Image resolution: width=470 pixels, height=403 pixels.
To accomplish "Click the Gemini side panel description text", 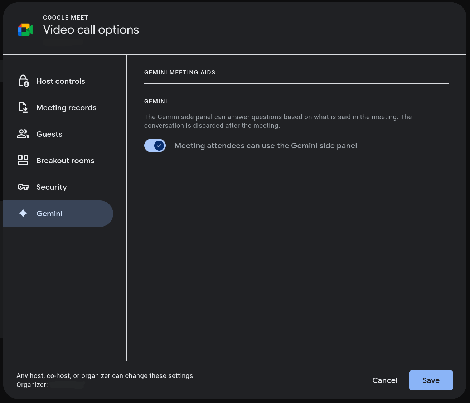I will [x=278, y=121].
